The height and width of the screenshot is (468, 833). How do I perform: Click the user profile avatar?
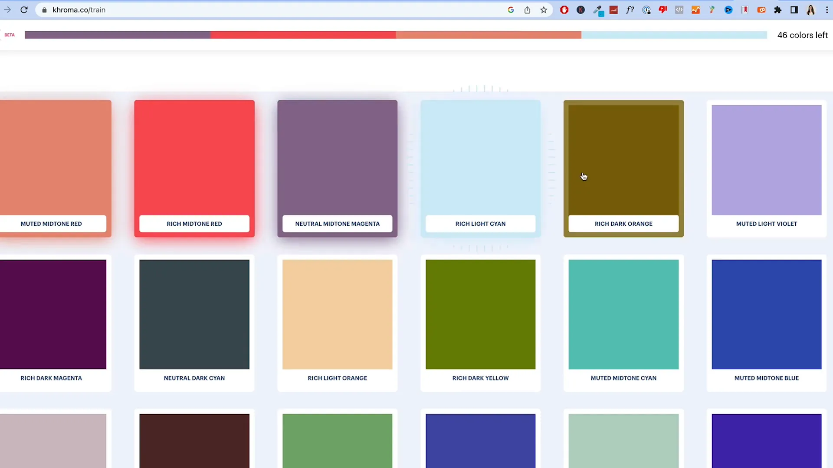[810, 10]
